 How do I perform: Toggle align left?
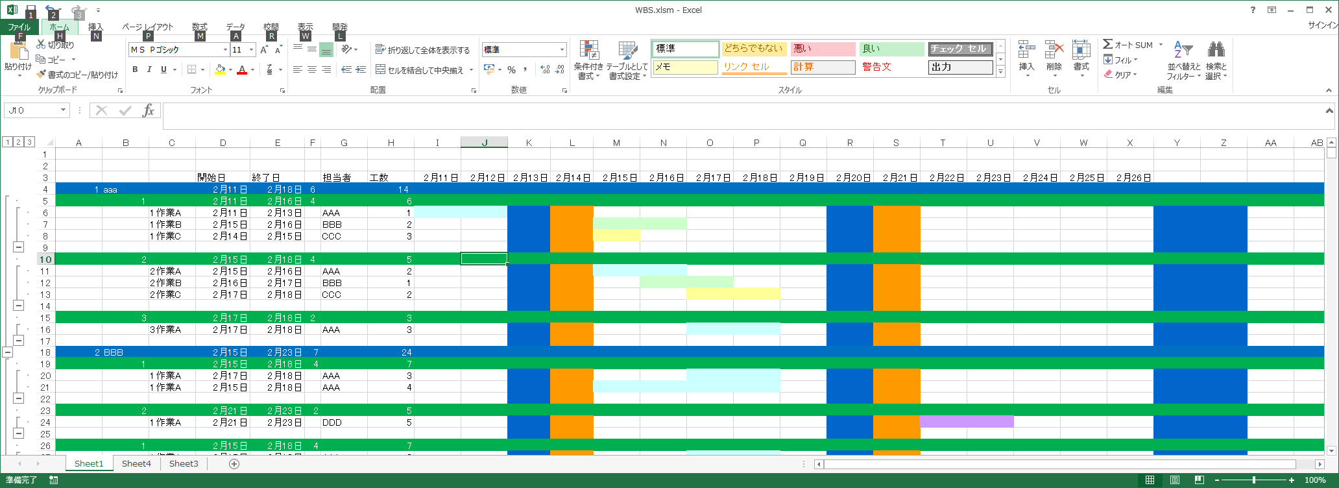[x=298, y=69]
